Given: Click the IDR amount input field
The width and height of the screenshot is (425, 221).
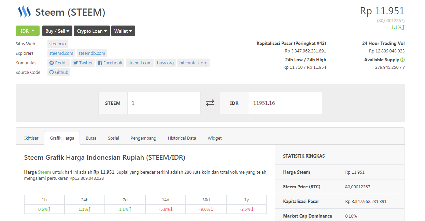Looking at the screenshot, I should [285, 103].
